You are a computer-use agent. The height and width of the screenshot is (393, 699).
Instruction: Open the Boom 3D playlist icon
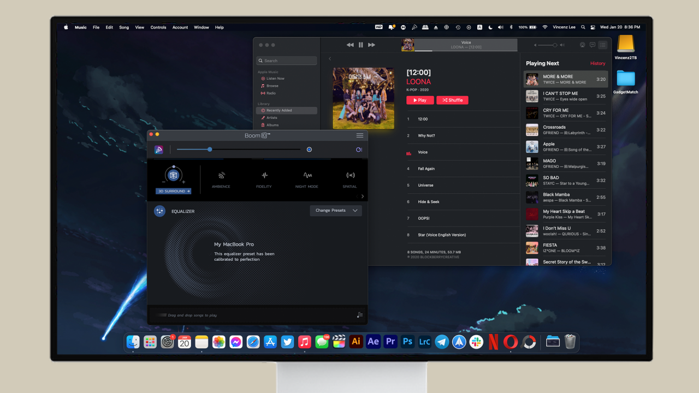359,315
